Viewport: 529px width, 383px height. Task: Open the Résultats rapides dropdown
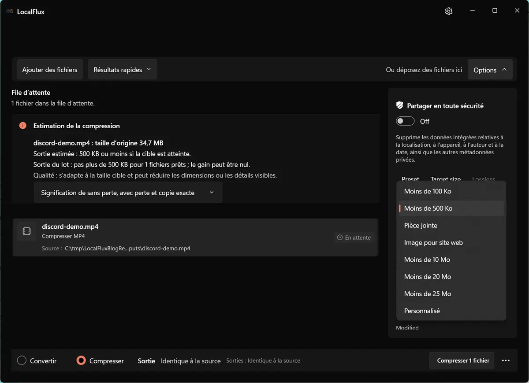click(x=122, y=70)
